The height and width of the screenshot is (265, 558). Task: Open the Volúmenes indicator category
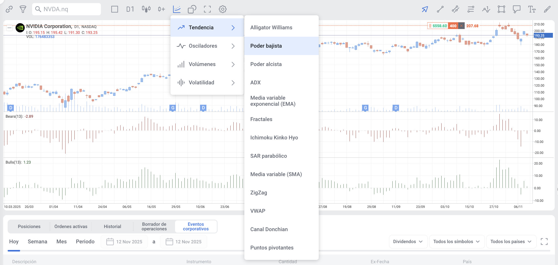click(x=207, y=64)
